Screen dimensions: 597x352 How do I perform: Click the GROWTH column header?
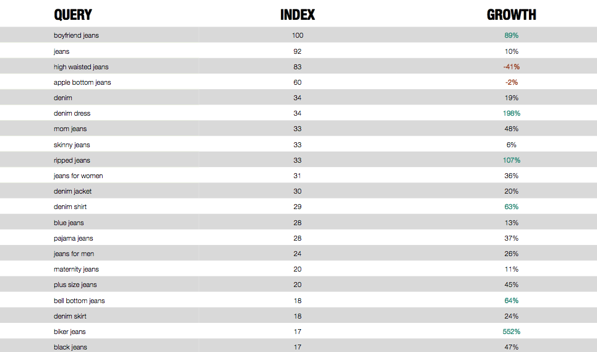(x=512, y=15)
